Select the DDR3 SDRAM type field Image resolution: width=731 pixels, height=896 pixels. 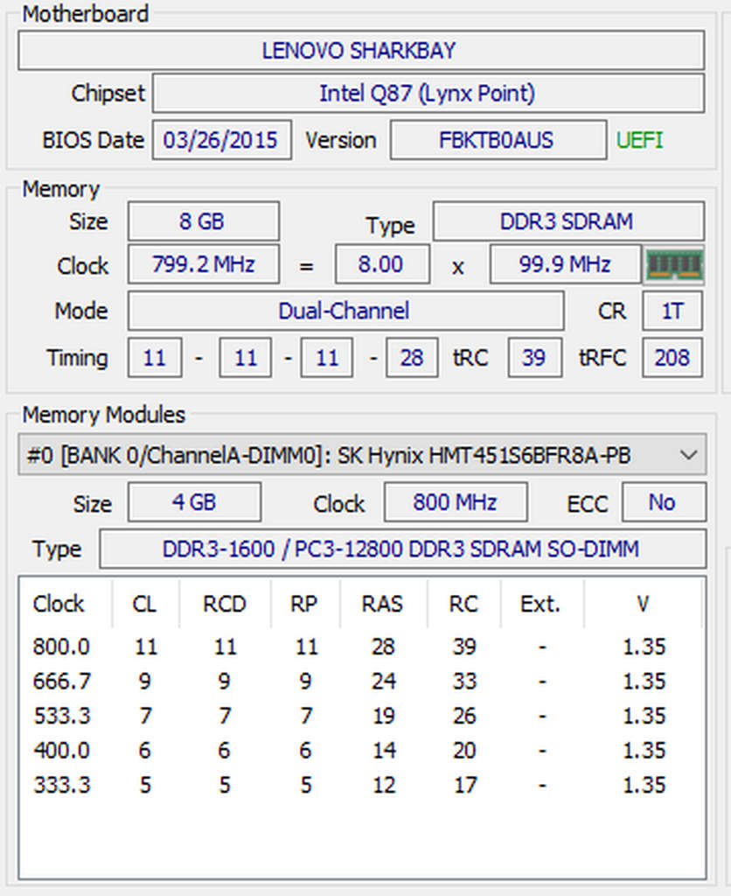567,221
